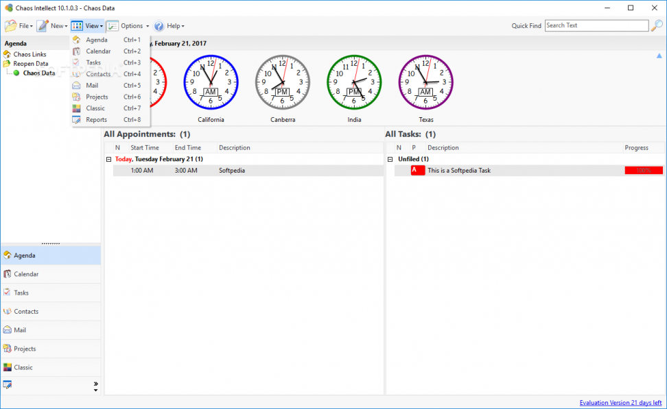Expand the sidebar chevron at the bottom
This screenshot has width=667, height=409.
click(96, 384)
